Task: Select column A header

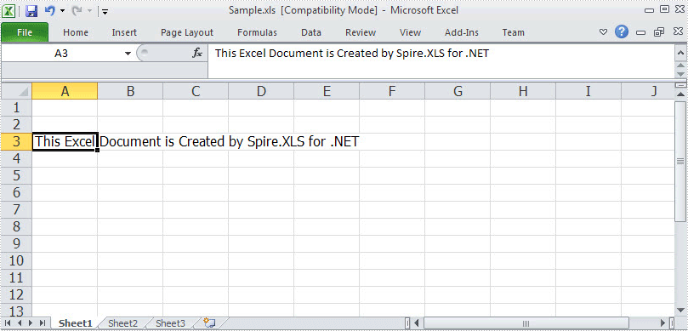Action: point(65,91)
